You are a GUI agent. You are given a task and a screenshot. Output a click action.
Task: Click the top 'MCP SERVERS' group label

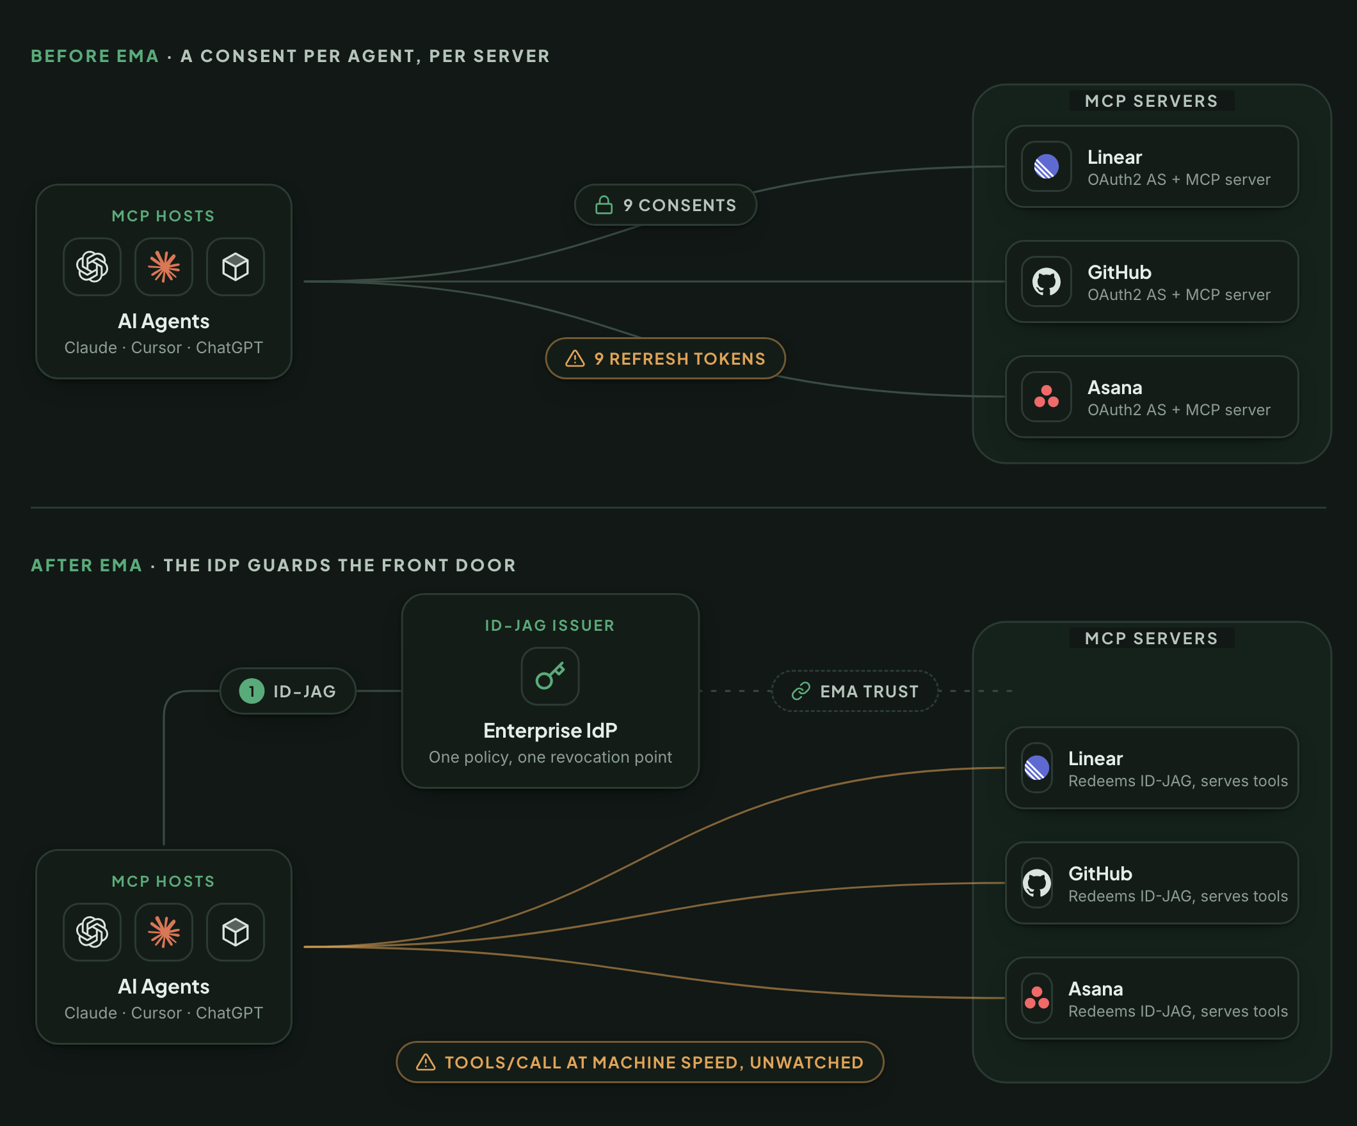pyautogui.click(x=1152, y=101)
